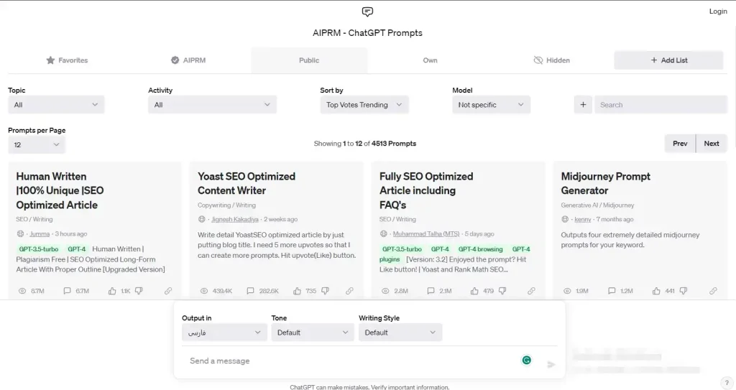Click the globe icon next to Jignesh Kakadiya
The width and height of the screenshot is (736, 390).
(202, 219)
